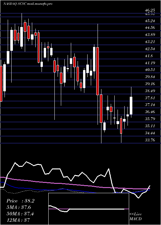This screenshot has height=225, width=161.
Task: Select the 35.11 axis value
Action: (x=150, y=126)
